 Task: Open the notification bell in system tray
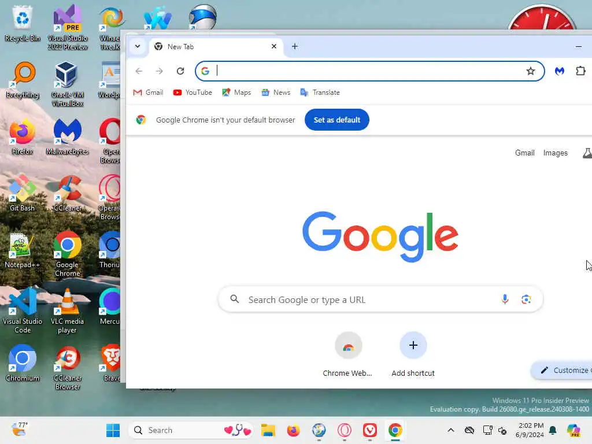553,430
